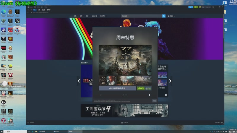Click the 关闭 button in the popup footer

tap(154, 101)
